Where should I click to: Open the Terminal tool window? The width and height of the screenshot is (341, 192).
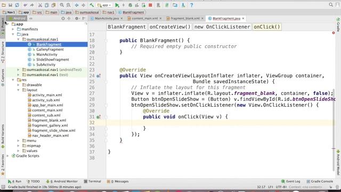(92, 181)
